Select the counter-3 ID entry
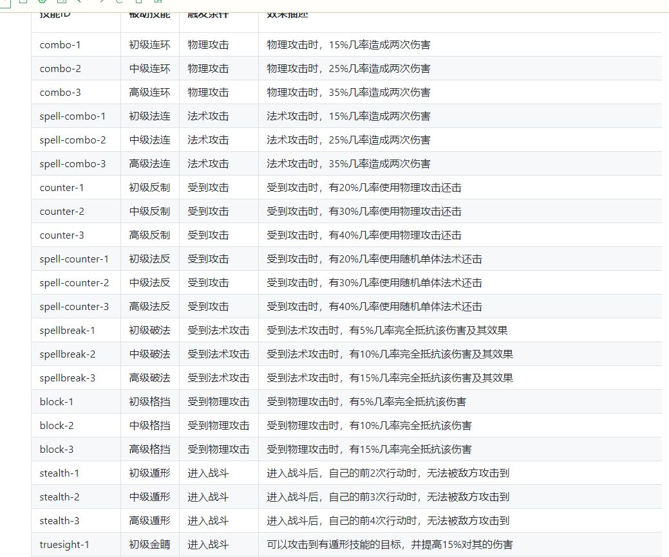This screenshot has width=669, height=557. (x=62, y=235)
